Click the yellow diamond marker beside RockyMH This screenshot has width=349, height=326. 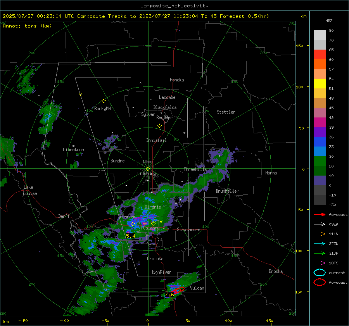tap(104, 101)
